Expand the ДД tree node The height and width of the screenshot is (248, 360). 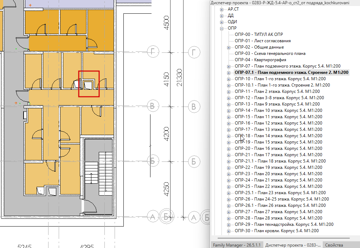point(221,16)
